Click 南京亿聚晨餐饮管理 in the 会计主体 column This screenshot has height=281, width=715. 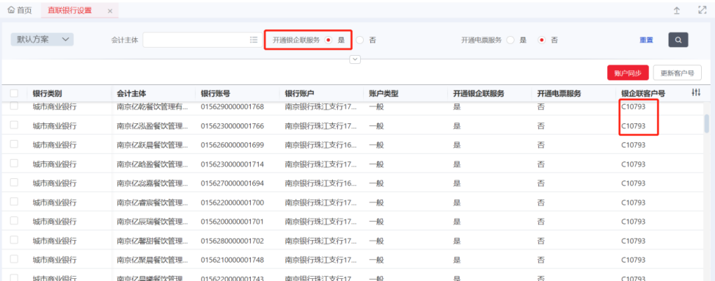click(153, 260)
